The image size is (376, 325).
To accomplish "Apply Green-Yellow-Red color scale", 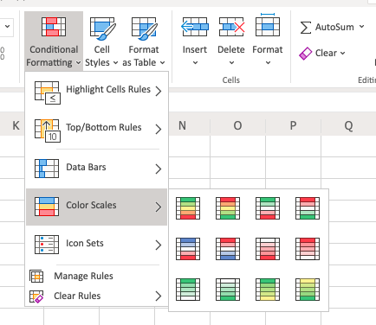I will (x=188, y=208).
